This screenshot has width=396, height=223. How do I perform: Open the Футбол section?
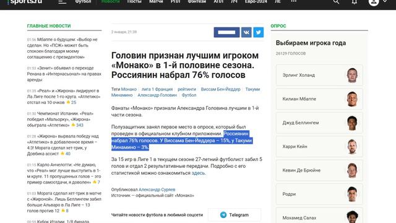(x=83, y=2)
